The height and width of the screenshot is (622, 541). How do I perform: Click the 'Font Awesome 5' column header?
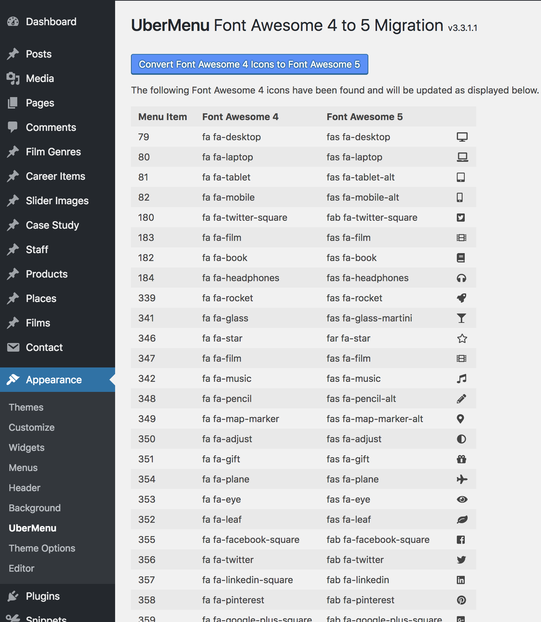pos(365,117)
